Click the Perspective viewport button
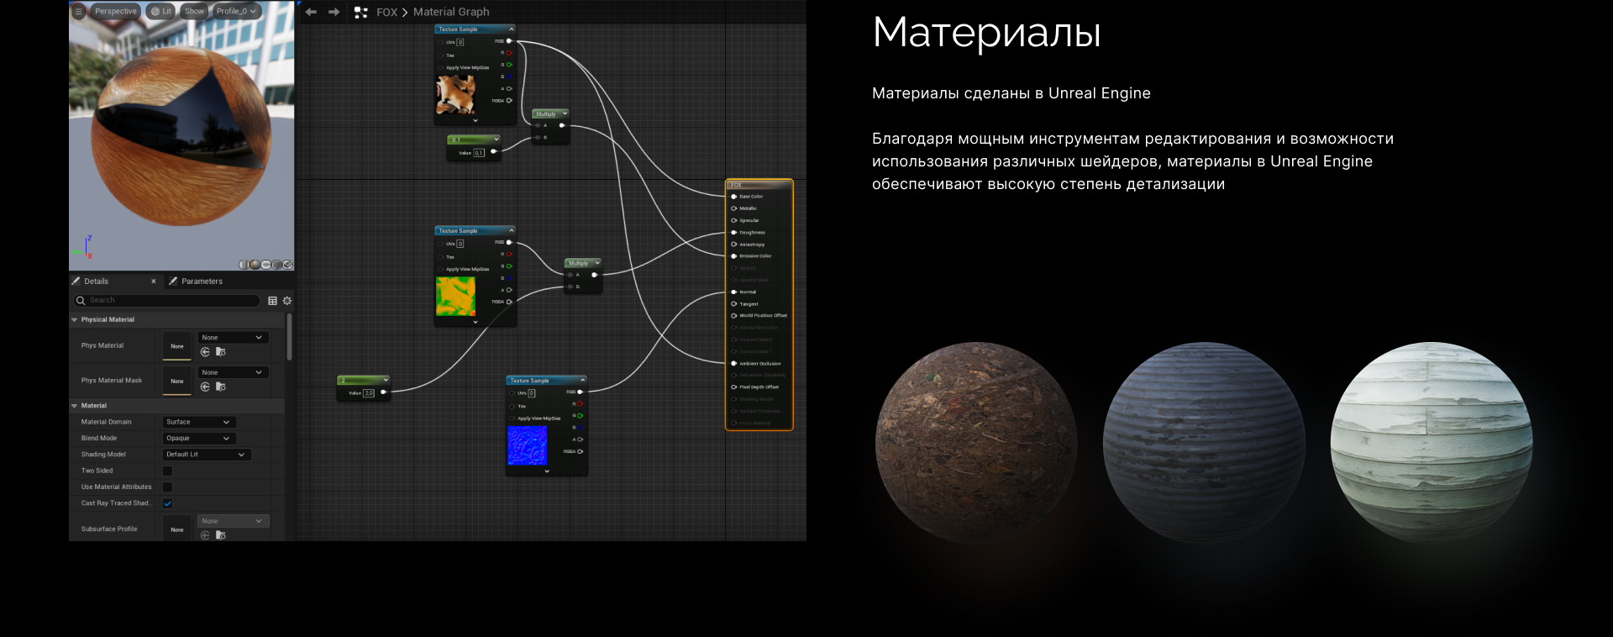The image size is (1613, 637). pos(115,12)
